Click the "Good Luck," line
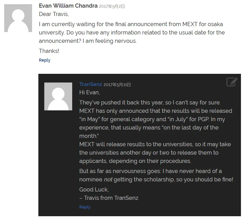The width and height of the screenshot is (242, 219). [x=94, y=189]
